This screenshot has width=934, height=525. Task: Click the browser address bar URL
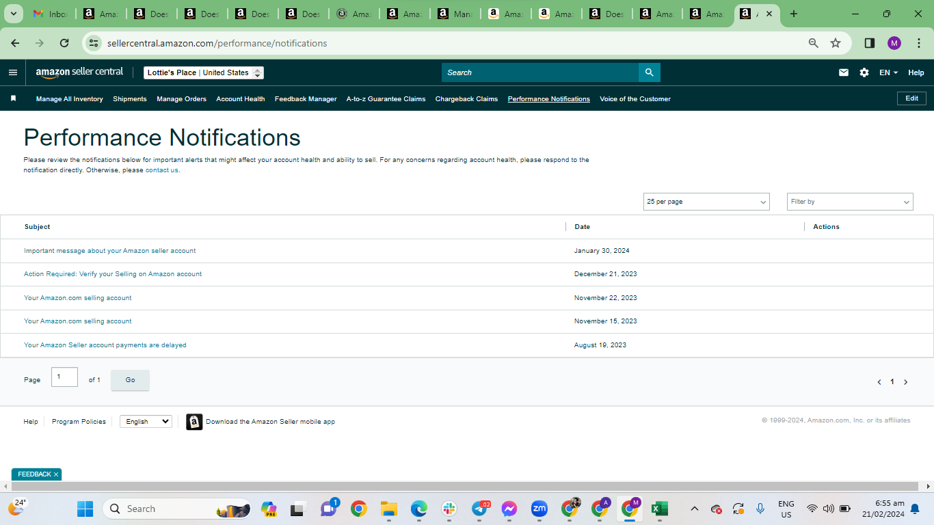[x=217, y=43]
